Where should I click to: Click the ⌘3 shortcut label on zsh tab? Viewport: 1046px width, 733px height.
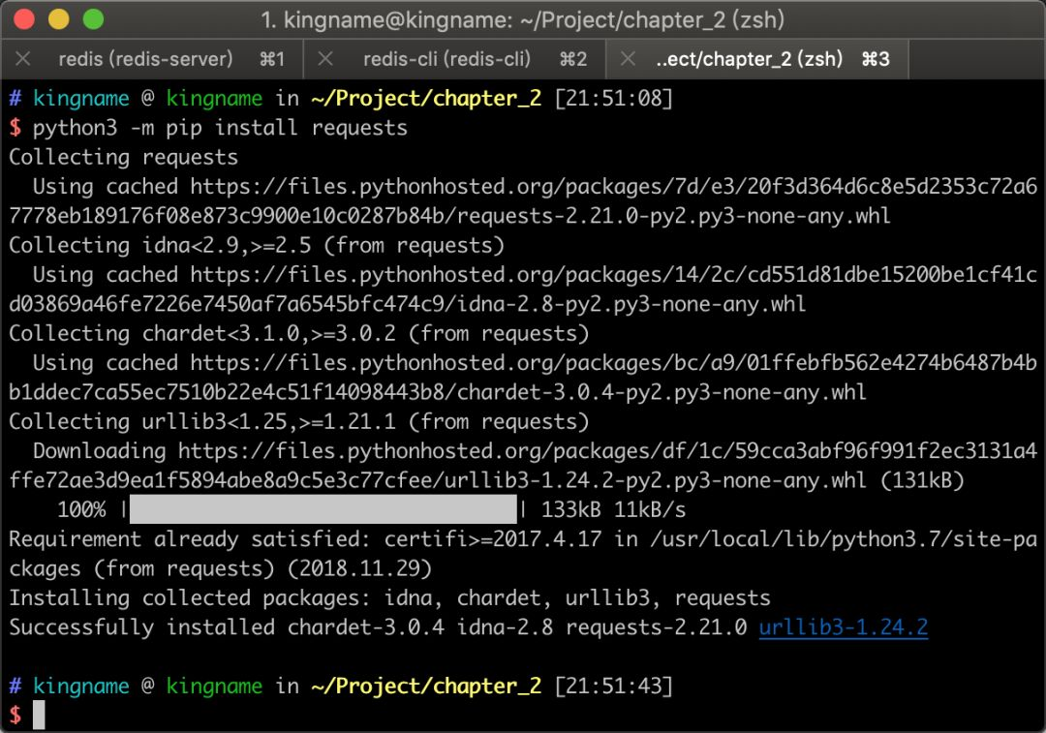pyautogui.click(x=876, y=59)
